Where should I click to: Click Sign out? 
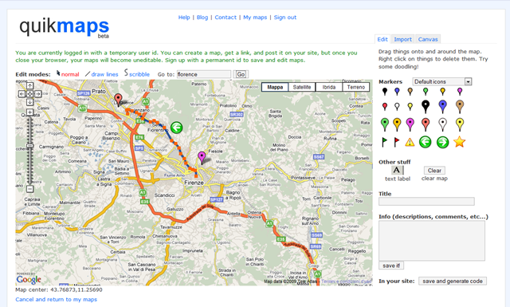pos(285,18)
